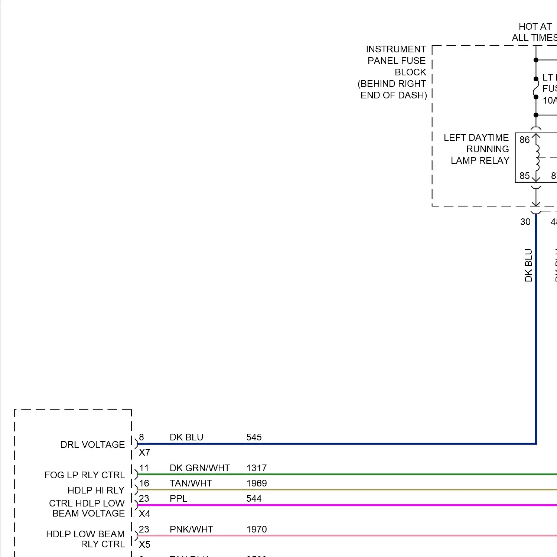
Task: Select the 'INSTRUMENT PANEL FUSE BLOCK' label
Action: (x=396, y=61)
